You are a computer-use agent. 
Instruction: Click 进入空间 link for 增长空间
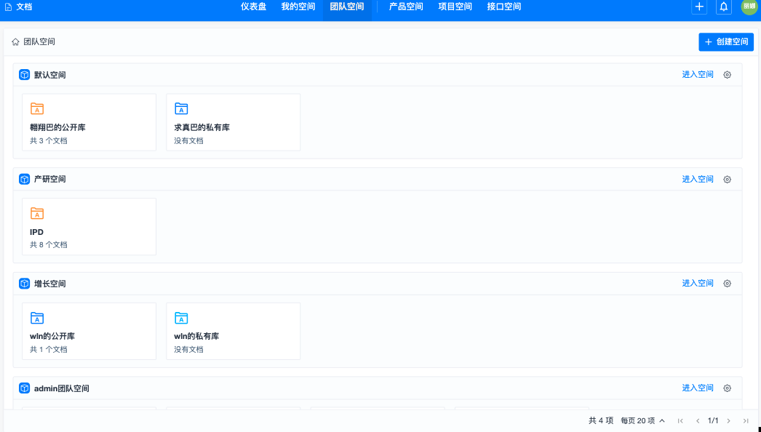coord(698,284)
